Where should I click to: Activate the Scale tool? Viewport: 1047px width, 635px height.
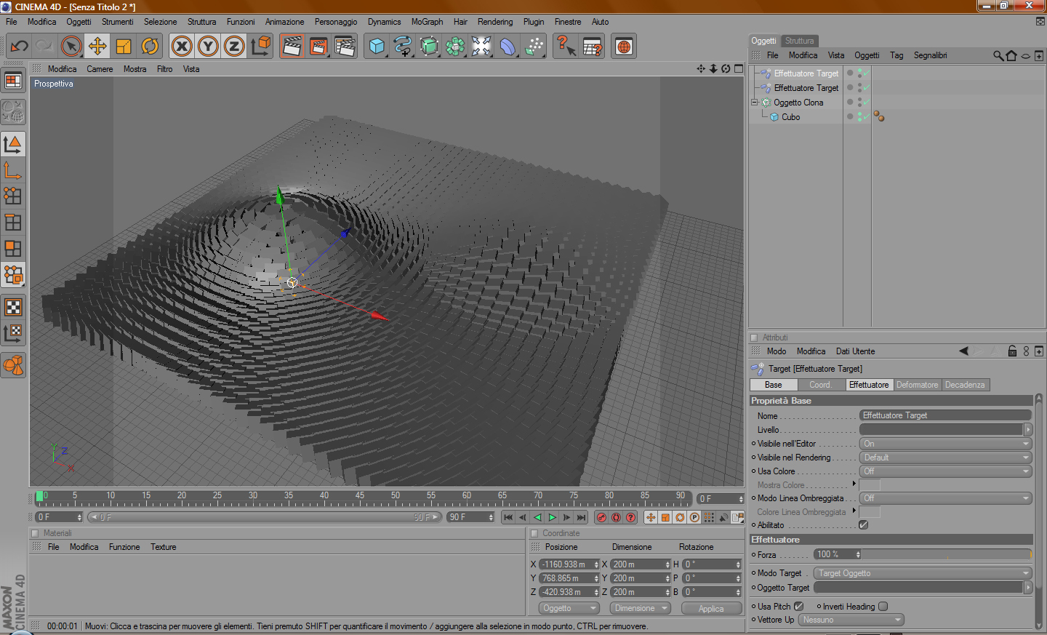(123, 47)
